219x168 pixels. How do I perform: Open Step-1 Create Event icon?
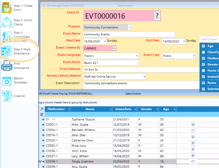(x=7, y=8)
